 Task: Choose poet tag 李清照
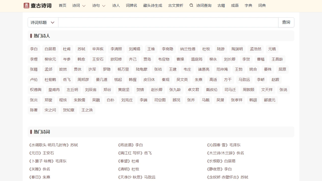point(116,49)
